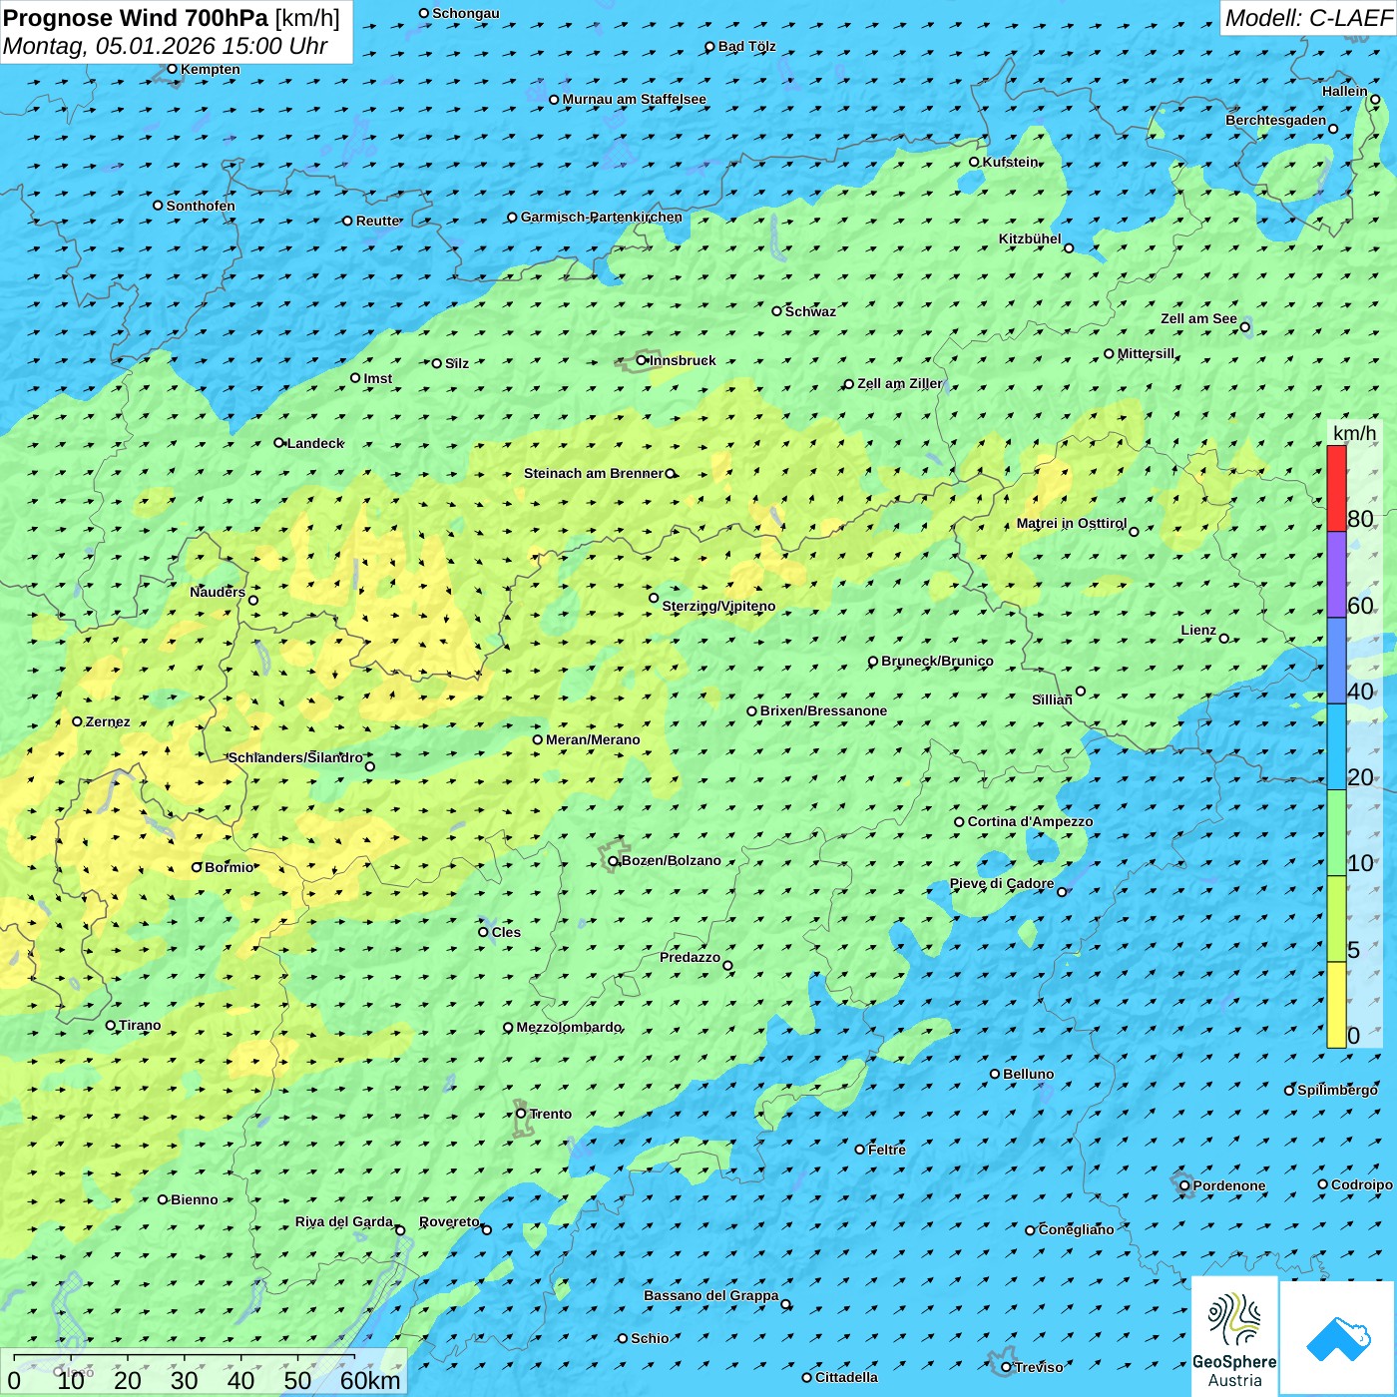Click the purple 60 km/h legend color

click(x=1336, y=575)
